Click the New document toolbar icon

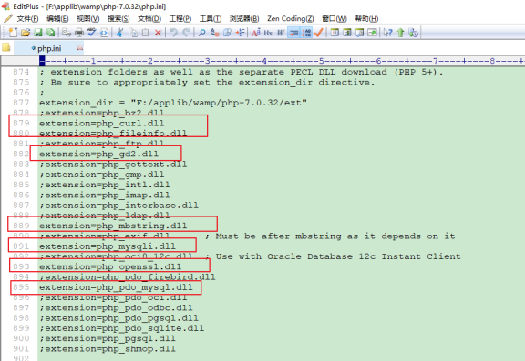13,33
